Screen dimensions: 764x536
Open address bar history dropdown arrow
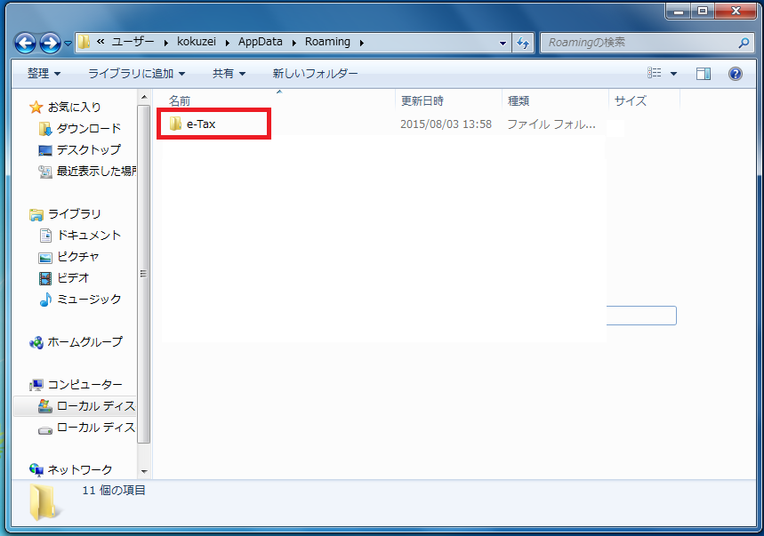[503, 43]
